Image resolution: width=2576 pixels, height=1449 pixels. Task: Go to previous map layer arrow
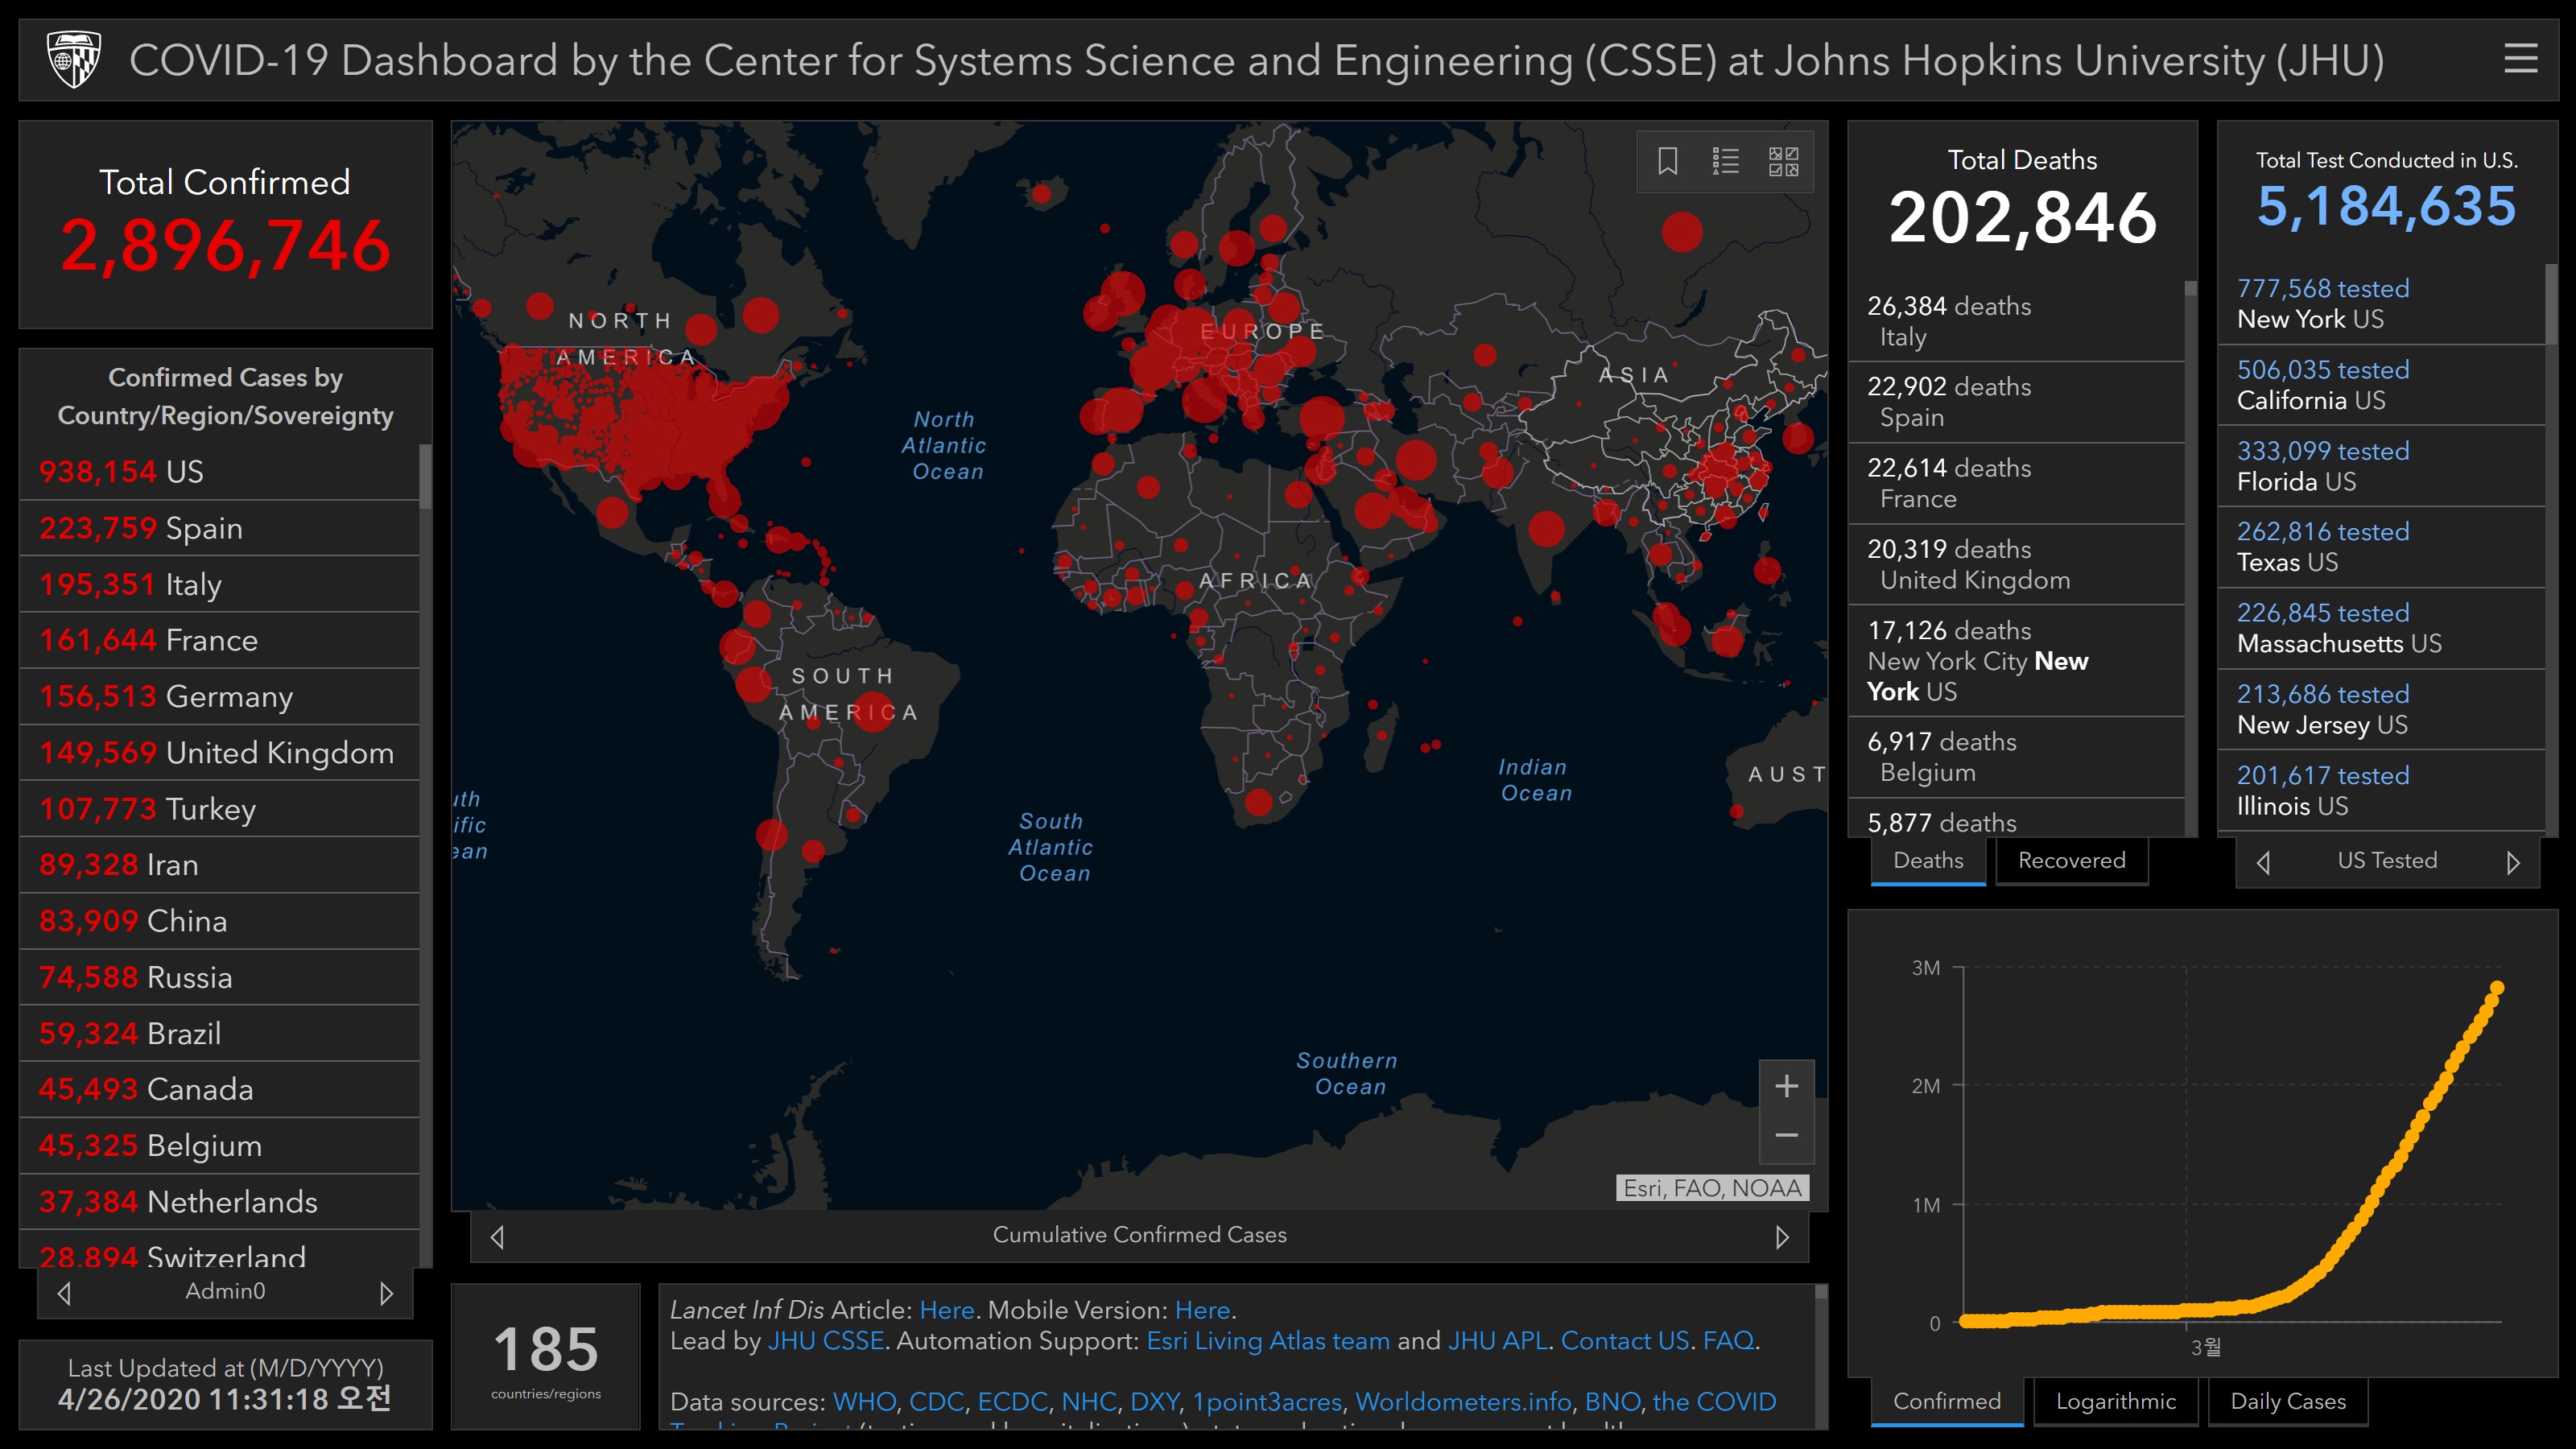(x=497, y=1237)
